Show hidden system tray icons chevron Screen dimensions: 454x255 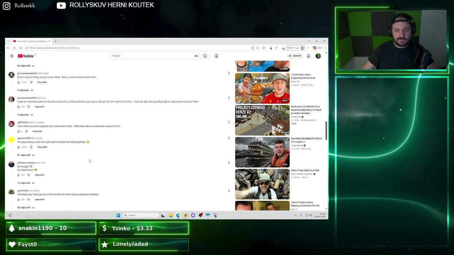pyautogui.click(x=295, y=215)
